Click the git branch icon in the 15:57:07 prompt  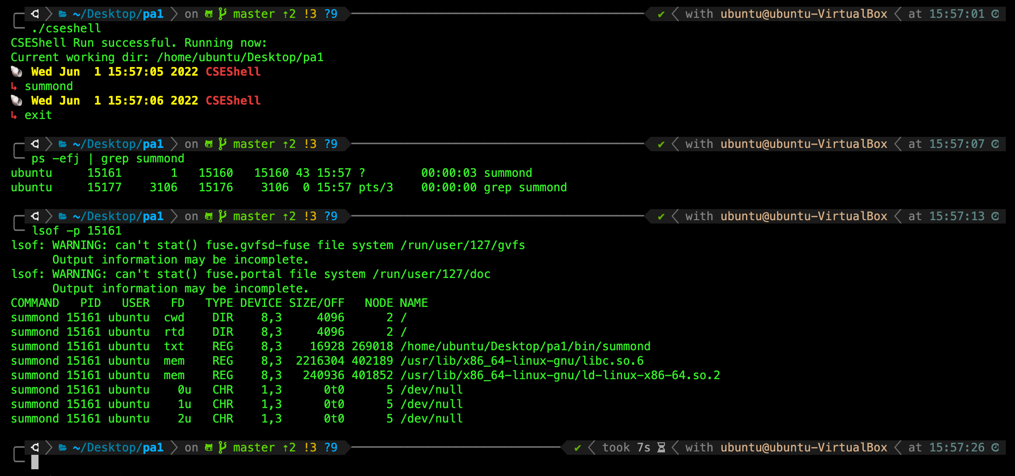tap(222, 144)
